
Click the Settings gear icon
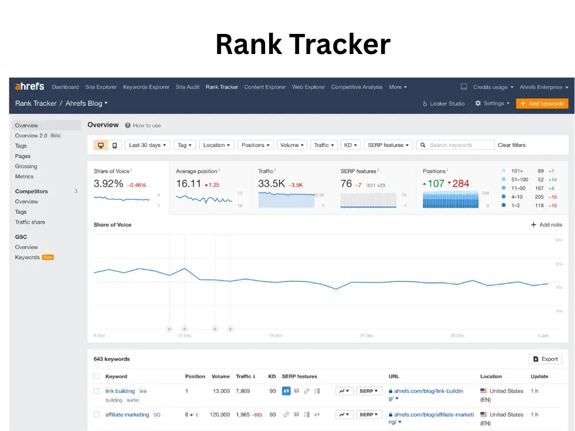coord(478,103)
